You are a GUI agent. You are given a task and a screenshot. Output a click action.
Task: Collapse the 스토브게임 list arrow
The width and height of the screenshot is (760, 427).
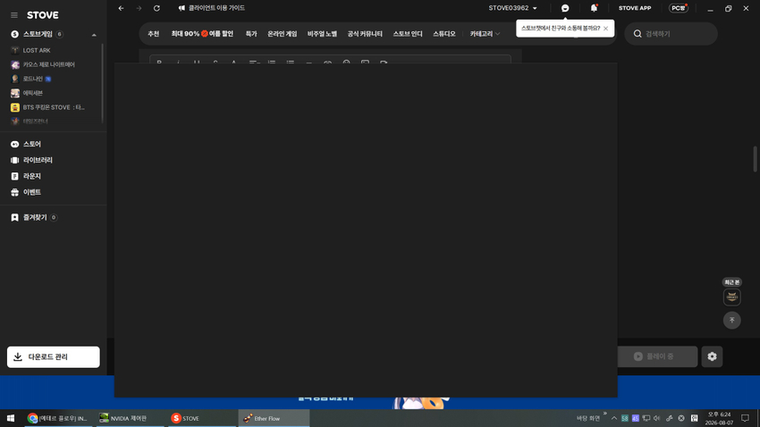pos(94,35)
